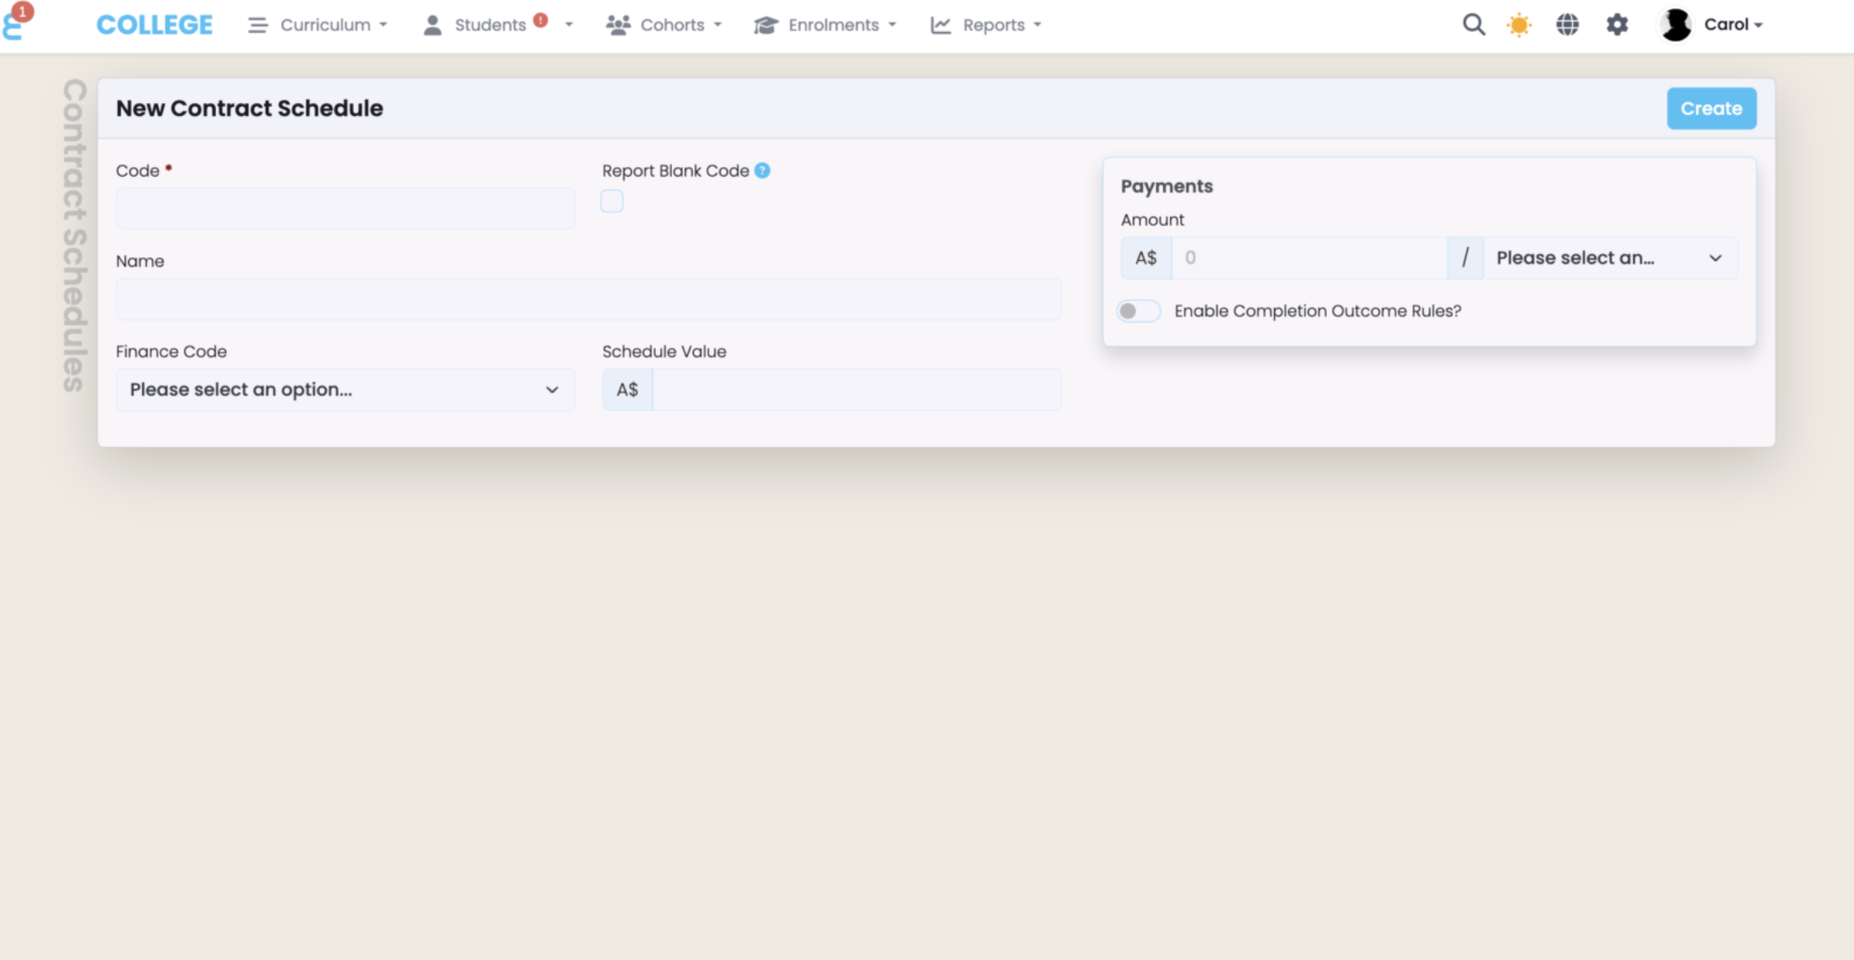Click the Schedule Value input field
This screenshot has width=1854, height=960.
[x=856, y=390]
